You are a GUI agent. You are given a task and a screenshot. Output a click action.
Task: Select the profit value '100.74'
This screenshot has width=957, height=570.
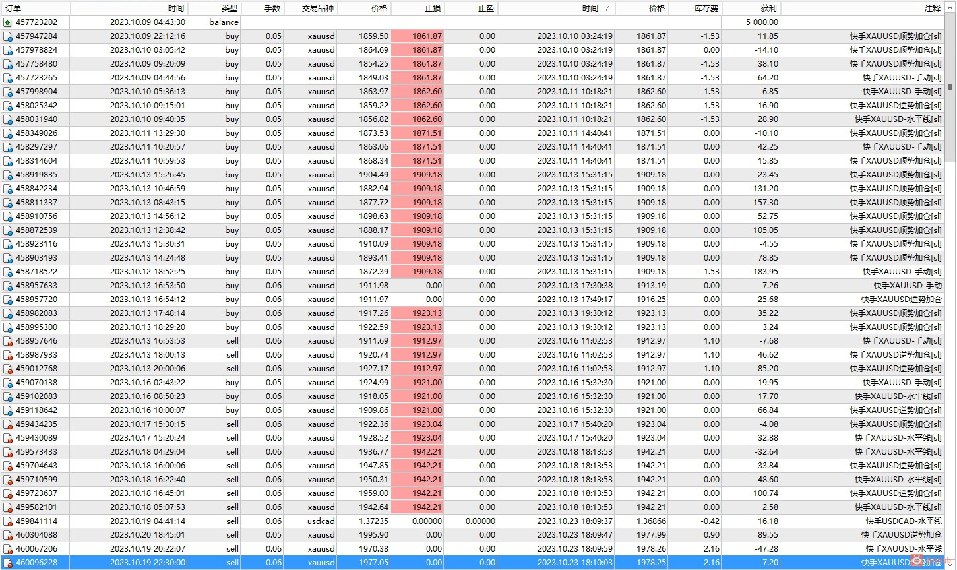(x=766, y=493)
